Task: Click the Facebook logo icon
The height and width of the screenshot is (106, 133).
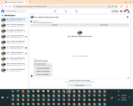Action: (3, 11)
